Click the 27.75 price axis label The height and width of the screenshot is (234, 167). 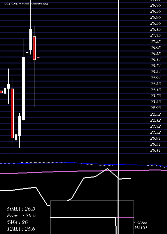click(156, 35)
